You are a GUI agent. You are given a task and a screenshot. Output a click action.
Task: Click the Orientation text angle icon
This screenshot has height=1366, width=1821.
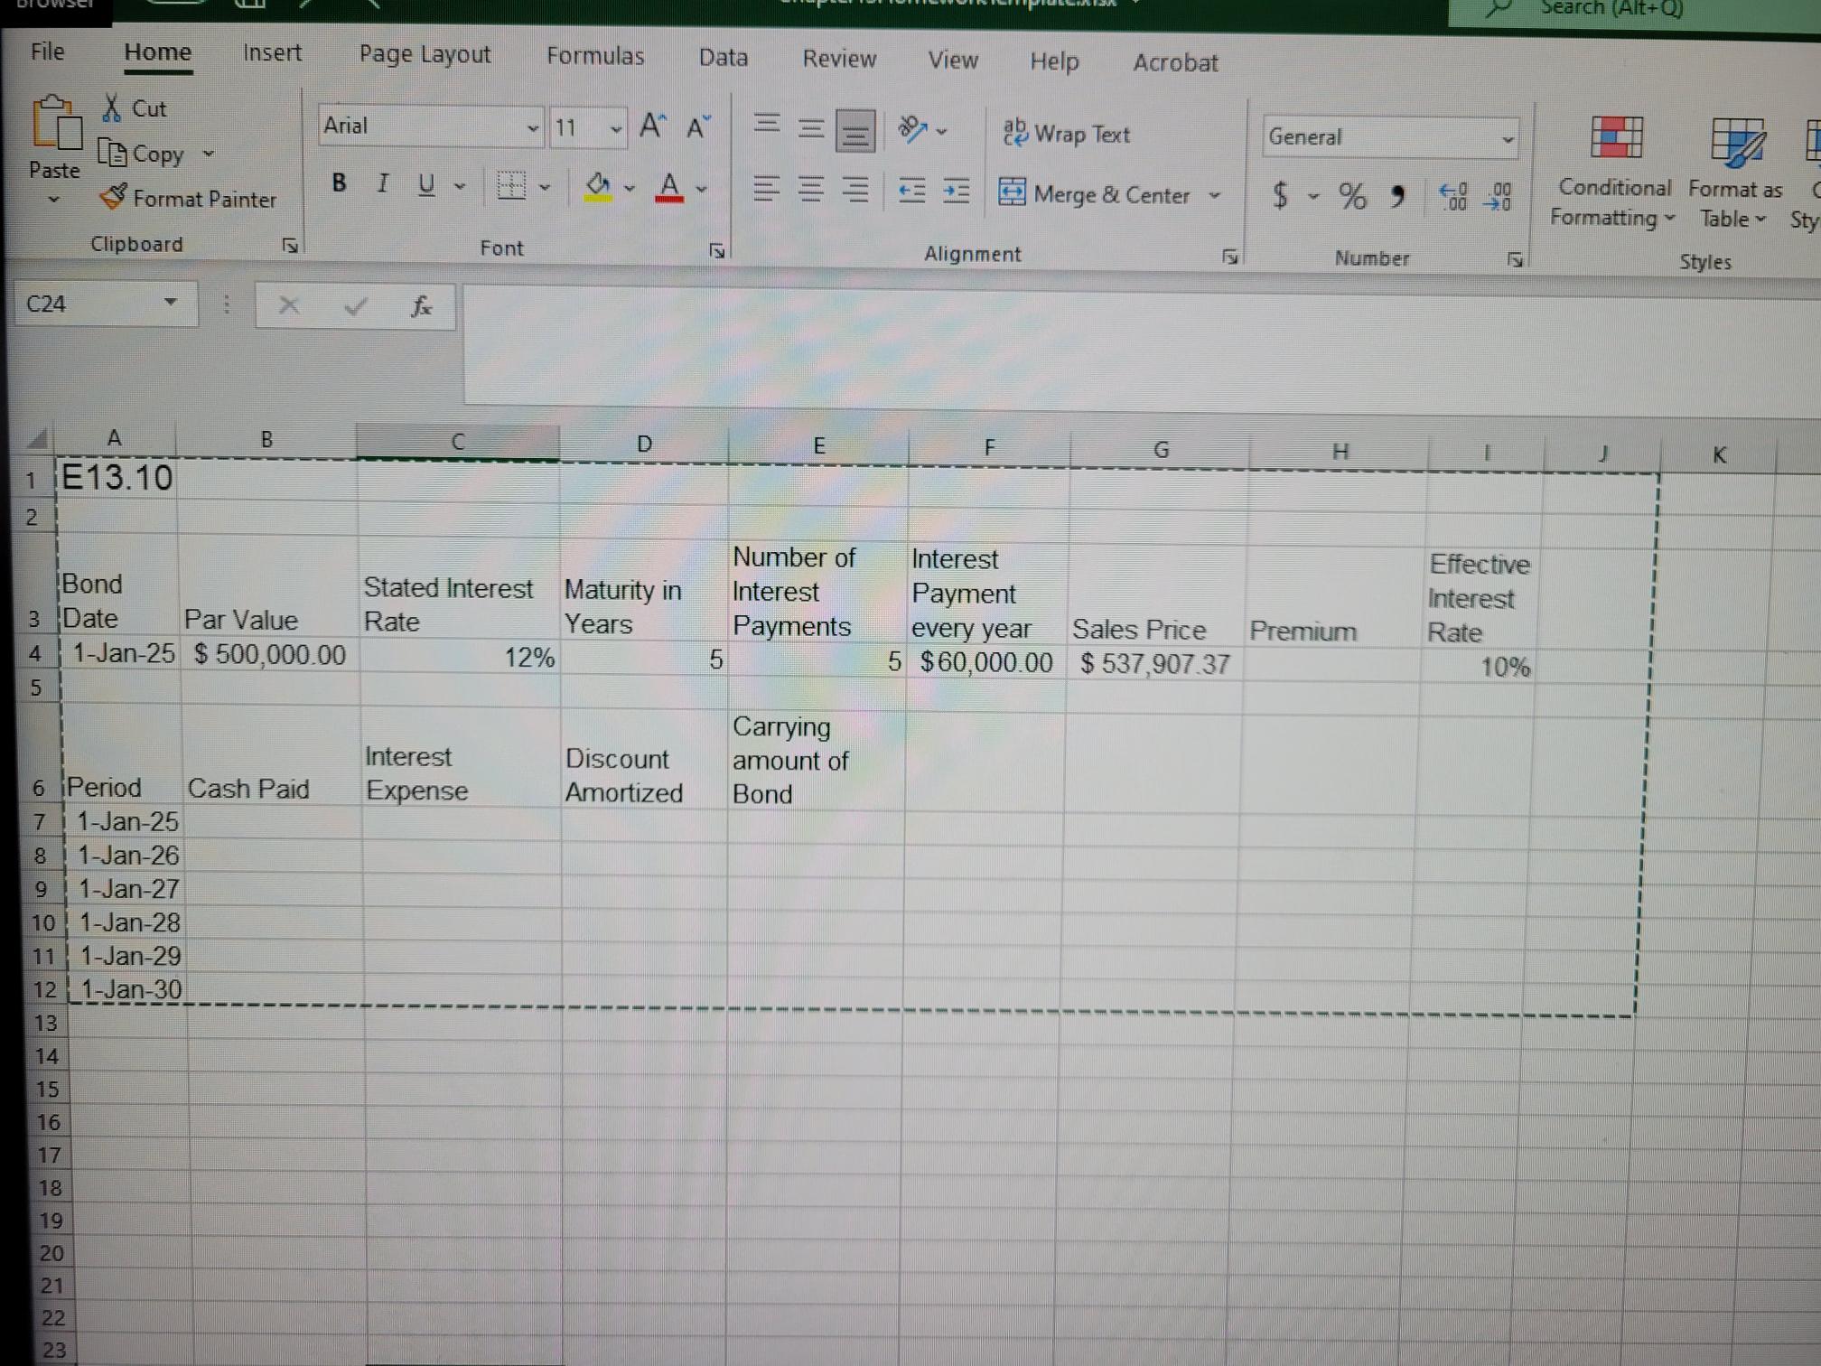point(912,130)
